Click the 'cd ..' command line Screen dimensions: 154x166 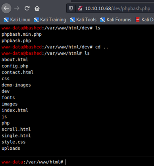point(102,47)
